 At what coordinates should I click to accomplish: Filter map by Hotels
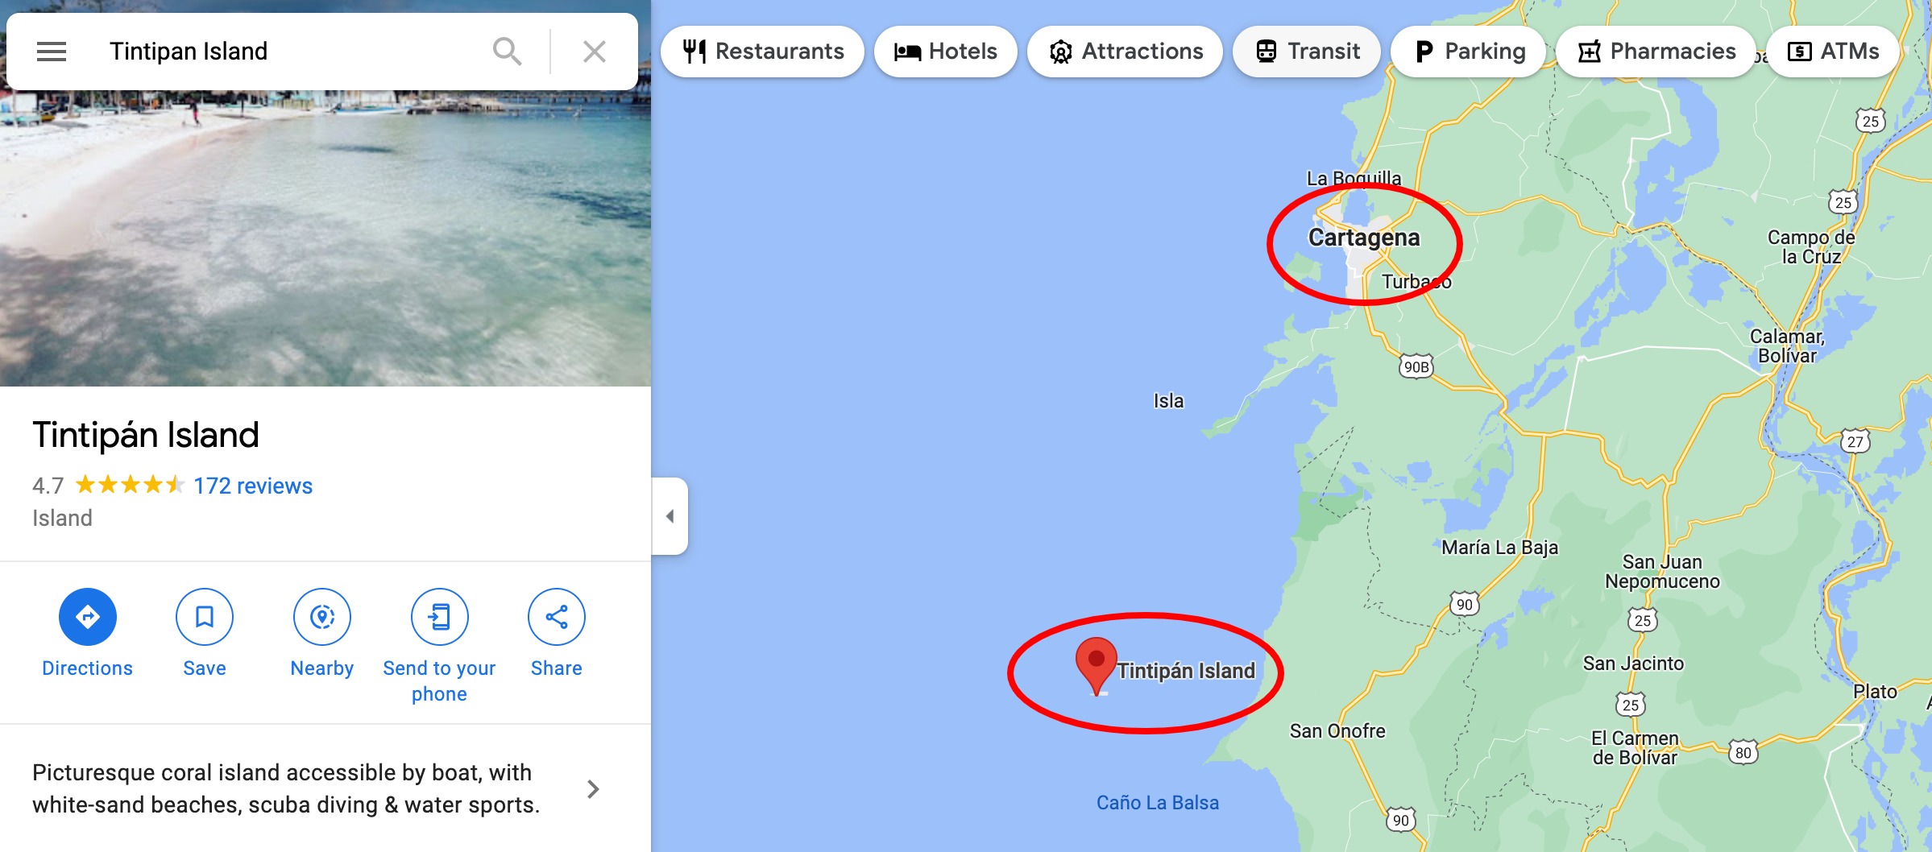point(946,52)
